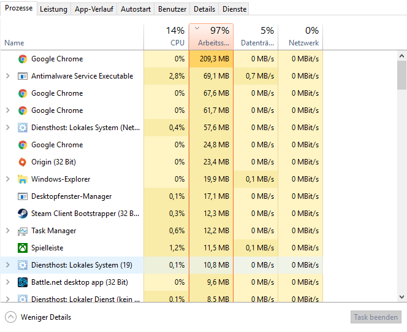The height and width of the screenshot is (332, 407).
Task: Click the Steam Client Bootstrapper icon
Action: click(23, 214)
